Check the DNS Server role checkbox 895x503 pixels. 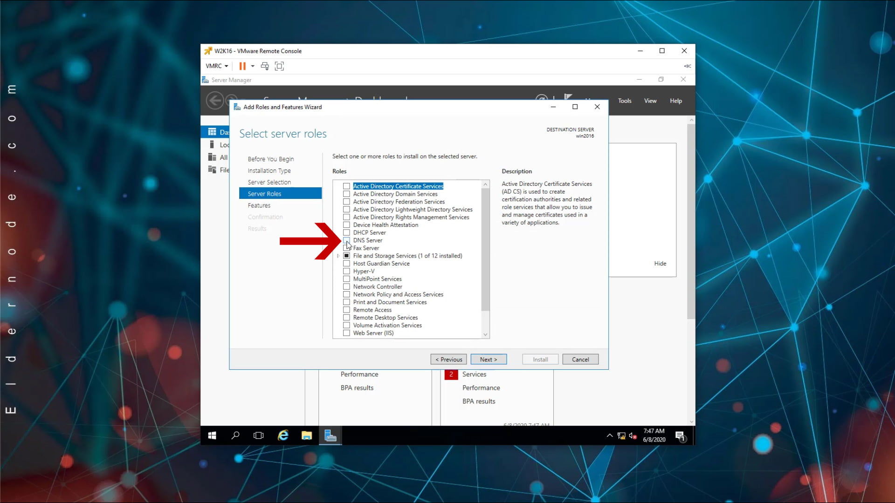tap(346, 240)
